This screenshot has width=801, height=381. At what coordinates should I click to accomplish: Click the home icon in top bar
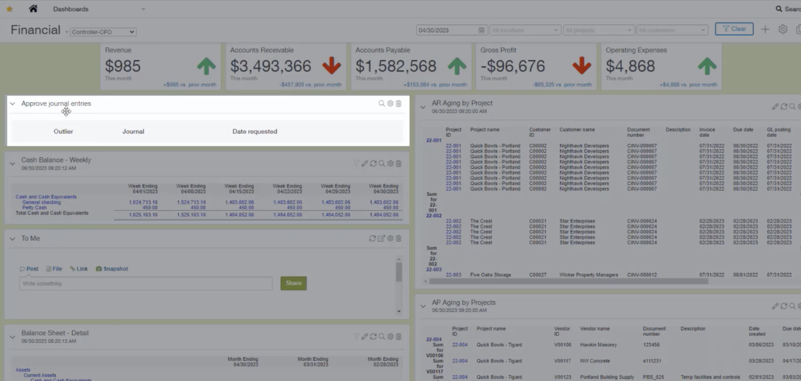pyautogui.click(x=33, y=9)
